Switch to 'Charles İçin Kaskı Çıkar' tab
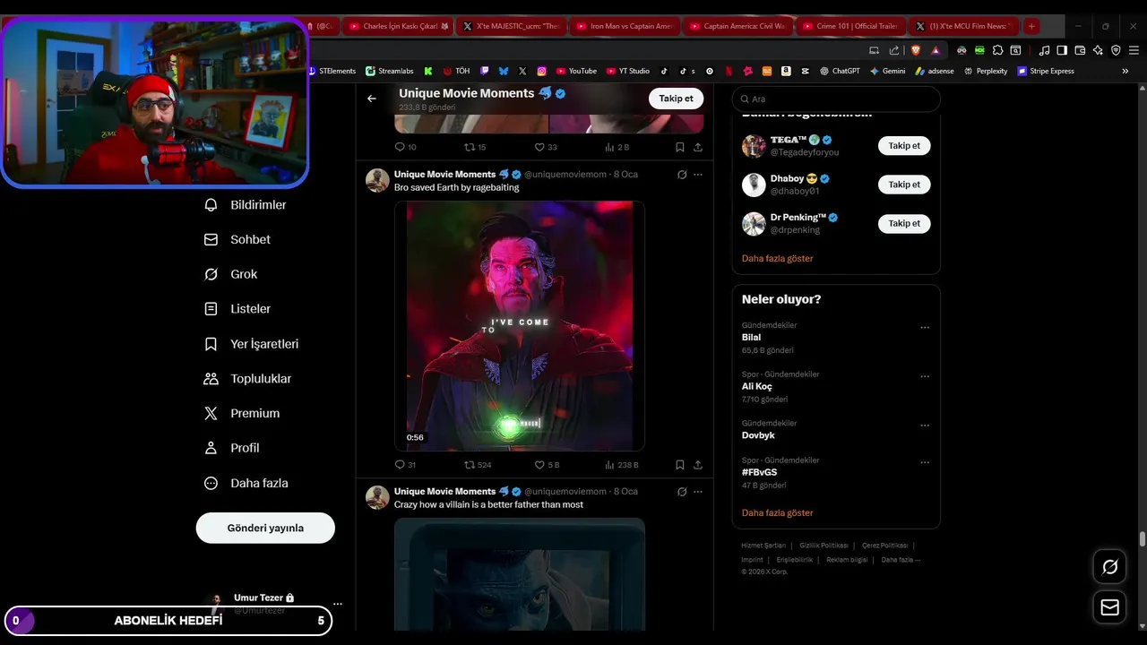The width and height of the screenshot is (1147, 645). click(398, 26)
